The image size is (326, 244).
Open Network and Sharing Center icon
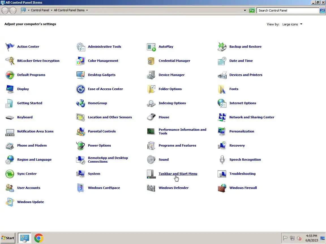pyautogui.click(x=222, y=117)
